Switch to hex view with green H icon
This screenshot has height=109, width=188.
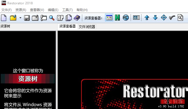coord(117,18)
